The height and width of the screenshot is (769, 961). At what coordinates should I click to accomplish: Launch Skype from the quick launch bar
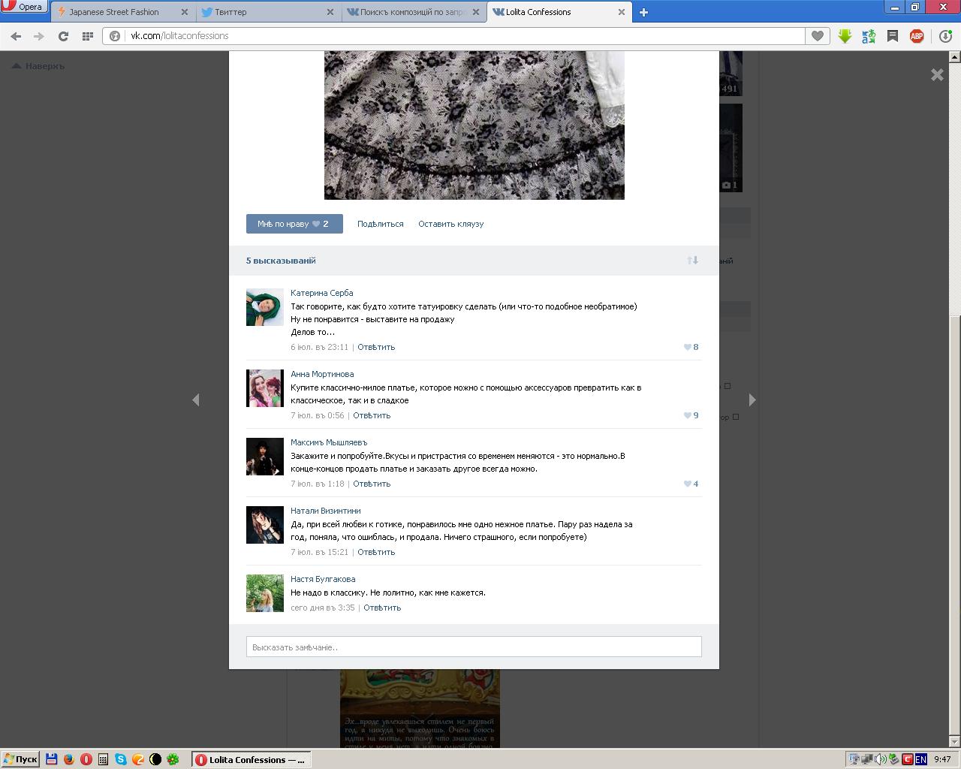(x=120, y=759)
